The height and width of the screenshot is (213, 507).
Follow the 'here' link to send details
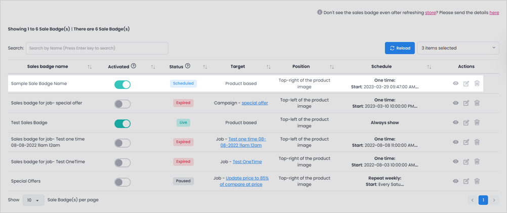494,13
